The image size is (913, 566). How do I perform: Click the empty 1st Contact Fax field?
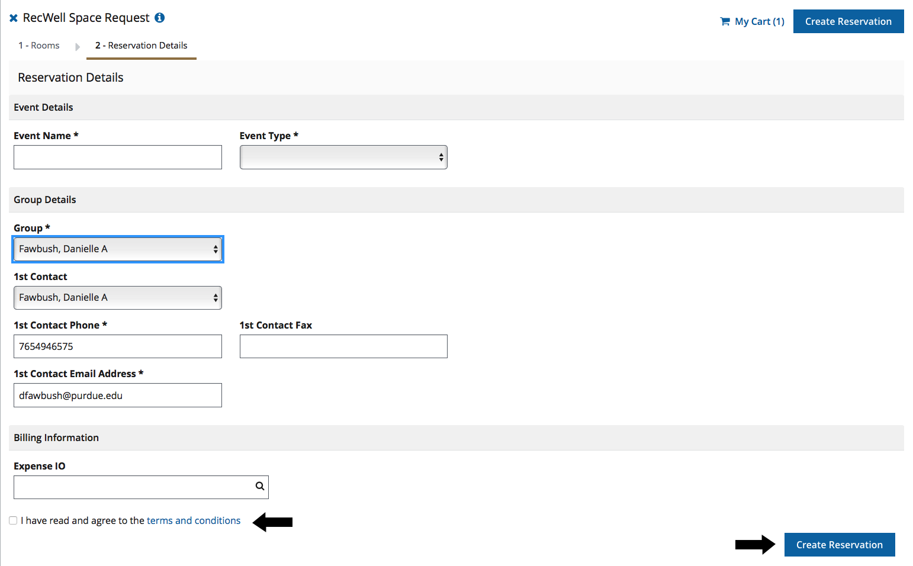pos(343,346)
